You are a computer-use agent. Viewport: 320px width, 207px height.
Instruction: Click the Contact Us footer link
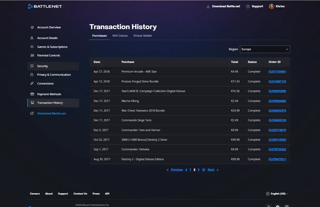(80, 194)
